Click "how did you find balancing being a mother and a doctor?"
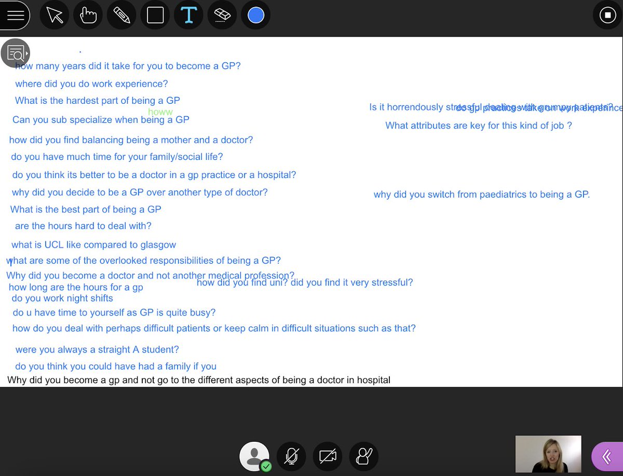The width and height of the screenshot is (623, 476). tap(131, 140)
